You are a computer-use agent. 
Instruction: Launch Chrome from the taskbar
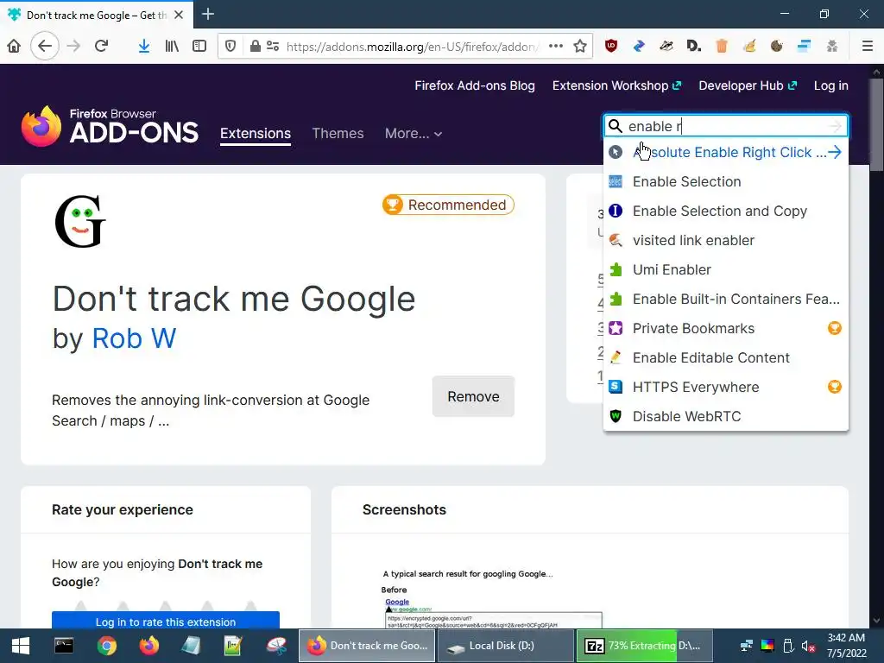106,646
